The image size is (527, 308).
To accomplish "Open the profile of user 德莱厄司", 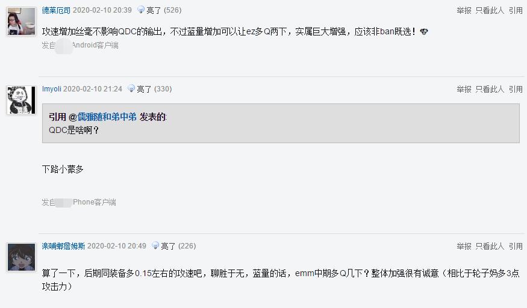I will click(56, 10).
